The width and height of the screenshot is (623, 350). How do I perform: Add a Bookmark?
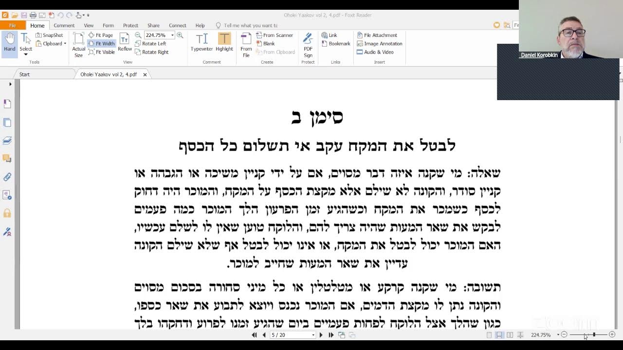336,44
